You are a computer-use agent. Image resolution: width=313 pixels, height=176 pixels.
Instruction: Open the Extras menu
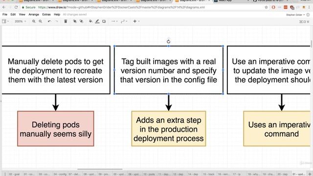click(x=46, y=14)
